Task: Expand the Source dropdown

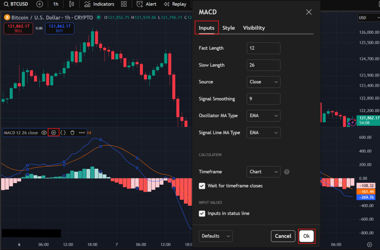Action: pos(263,82)
